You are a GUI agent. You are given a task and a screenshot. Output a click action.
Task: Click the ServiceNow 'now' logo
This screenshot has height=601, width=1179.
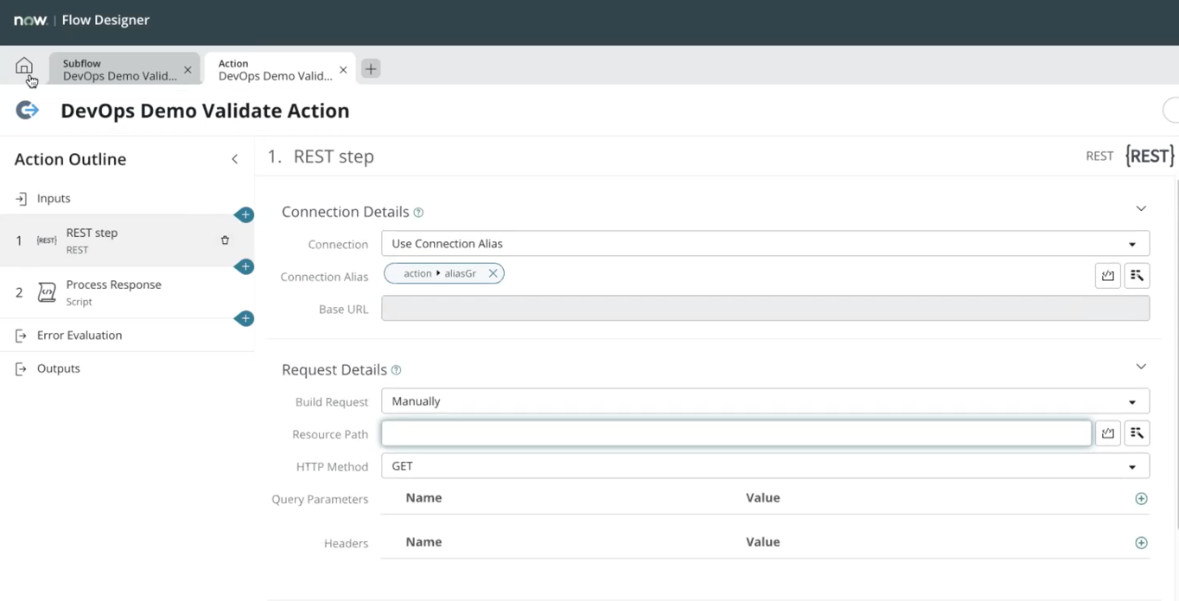(30, 20)
